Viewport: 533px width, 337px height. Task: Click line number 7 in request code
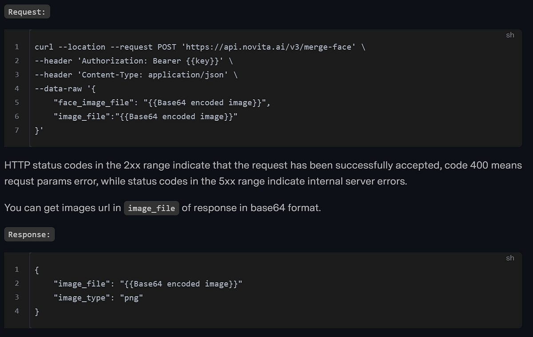coord(17,131)
